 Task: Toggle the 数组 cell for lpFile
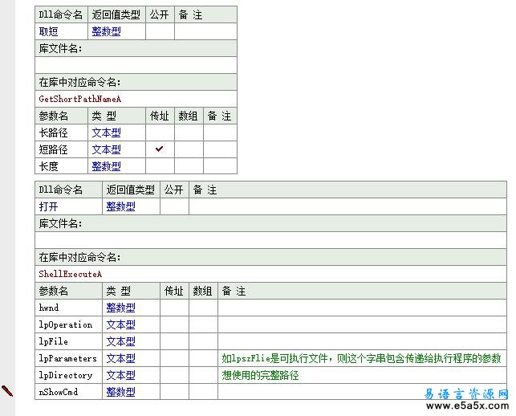[203, 341]
